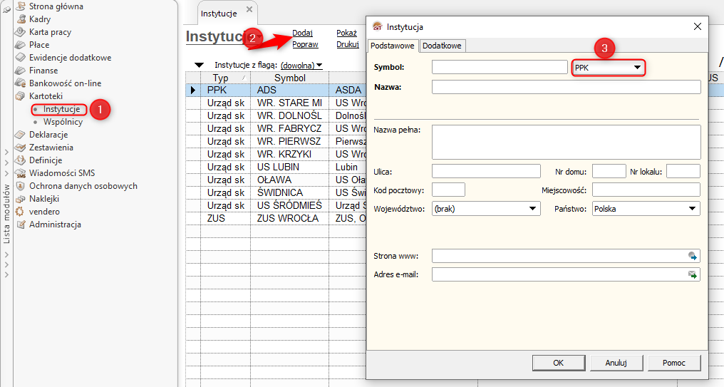This screenshot has width=724, height=387.
Task: Click the browser icon in Strona www field
Action: click(x=692, y=257)
